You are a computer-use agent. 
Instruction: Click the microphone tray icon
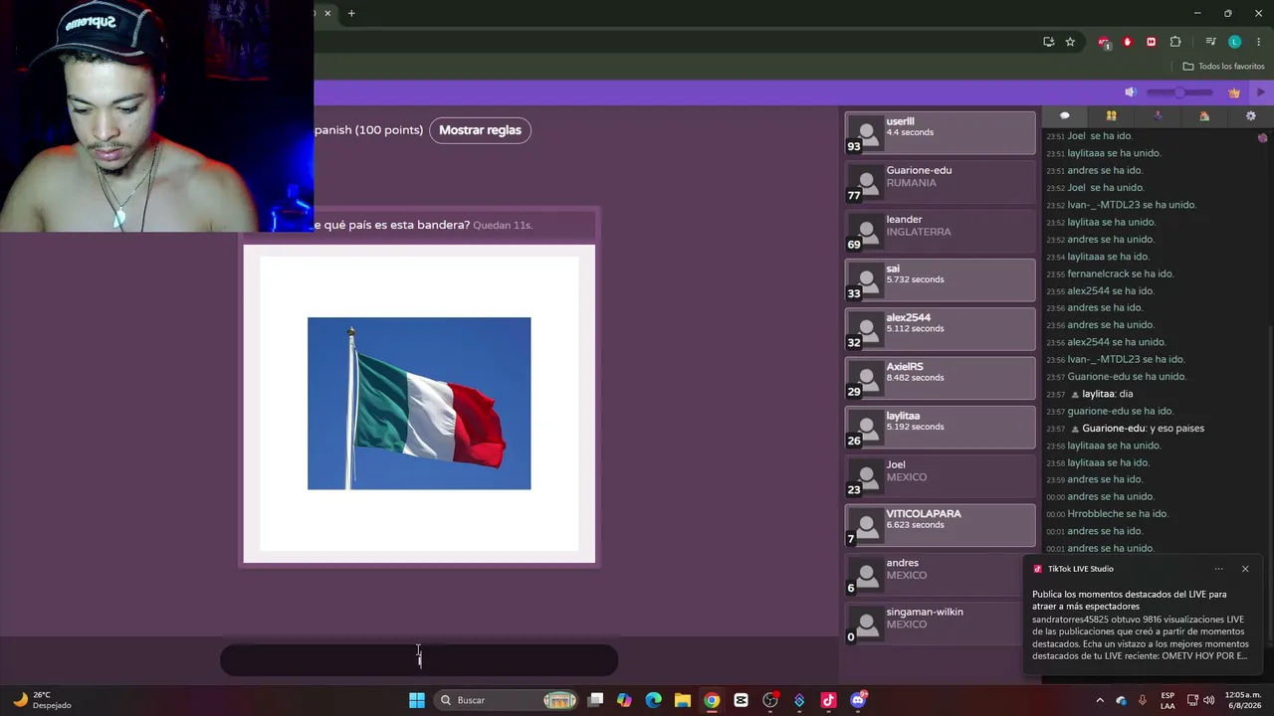1143,700
